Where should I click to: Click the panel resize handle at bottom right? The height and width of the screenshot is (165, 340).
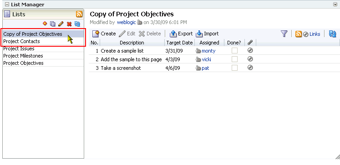coord(337,156)
